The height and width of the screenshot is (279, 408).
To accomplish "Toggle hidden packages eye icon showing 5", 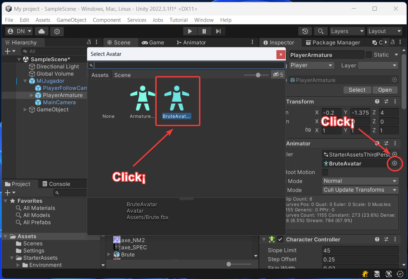I will click(278, 75).
